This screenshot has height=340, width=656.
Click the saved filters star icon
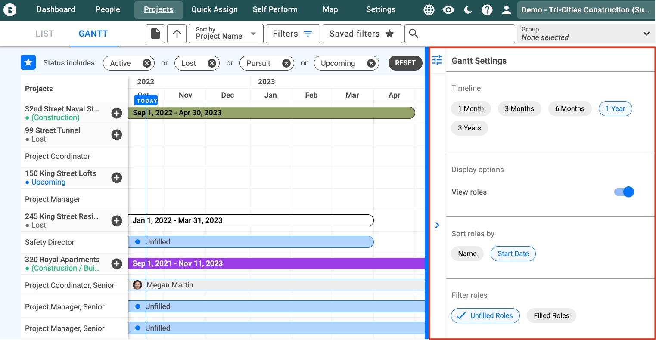coord(389,34)
